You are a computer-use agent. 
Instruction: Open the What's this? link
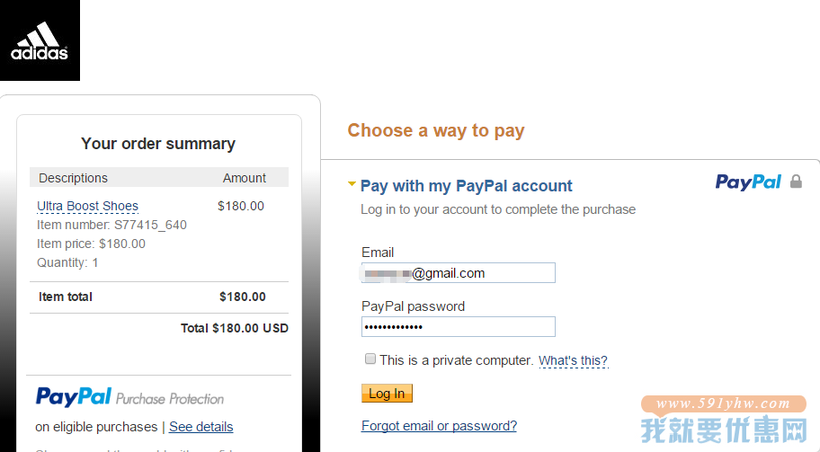pos(573,360)
